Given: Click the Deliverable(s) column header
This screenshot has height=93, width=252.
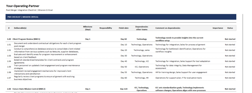Looking at the screenshot, I should [x=20, y=28].
